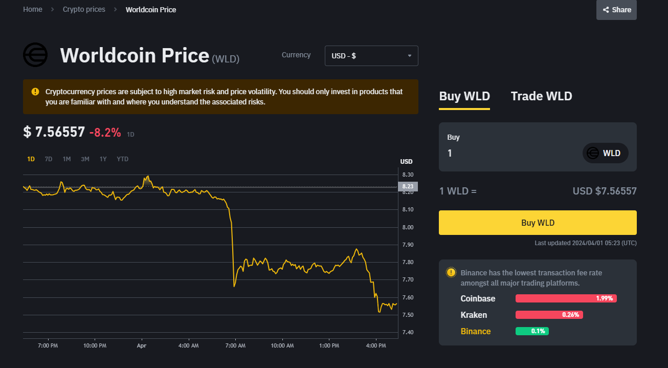This screenshot has width=668, height=368.
Task: Click Worldcoin Price breadcrumb text
Action: pyautogui.click(x=151, y=10)
